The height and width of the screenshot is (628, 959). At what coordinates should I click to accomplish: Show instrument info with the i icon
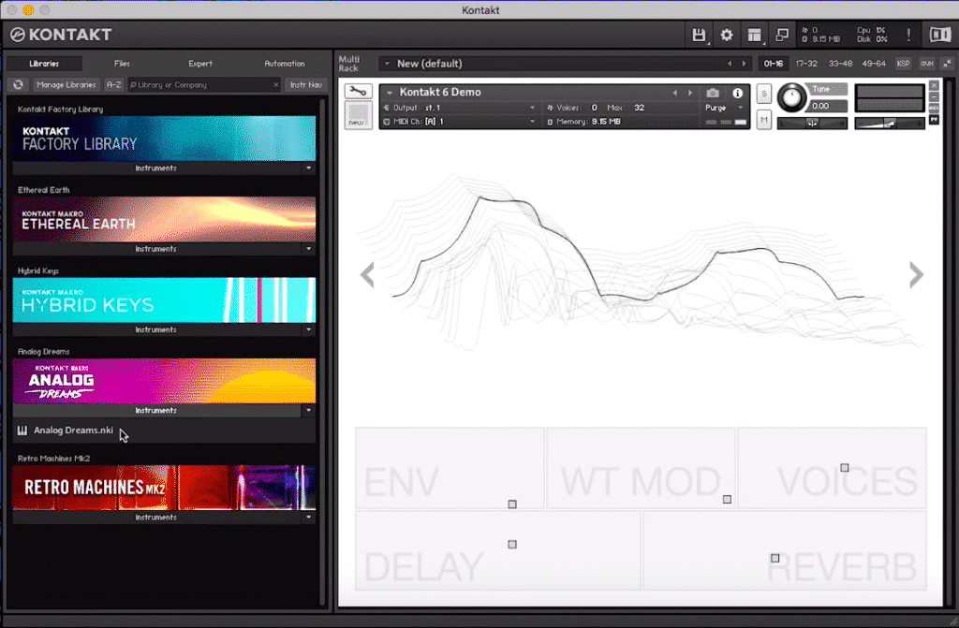[x=738, y=93]
